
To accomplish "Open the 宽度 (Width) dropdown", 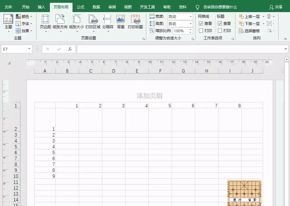I will click(191, 16).
